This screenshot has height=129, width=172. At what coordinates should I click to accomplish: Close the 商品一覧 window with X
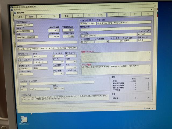[x=152, y=9]
